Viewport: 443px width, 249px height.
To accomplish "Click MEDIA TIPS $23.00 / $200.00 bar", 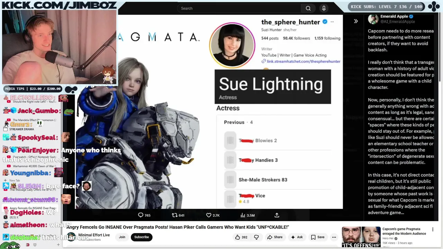I will pos(33,89).
